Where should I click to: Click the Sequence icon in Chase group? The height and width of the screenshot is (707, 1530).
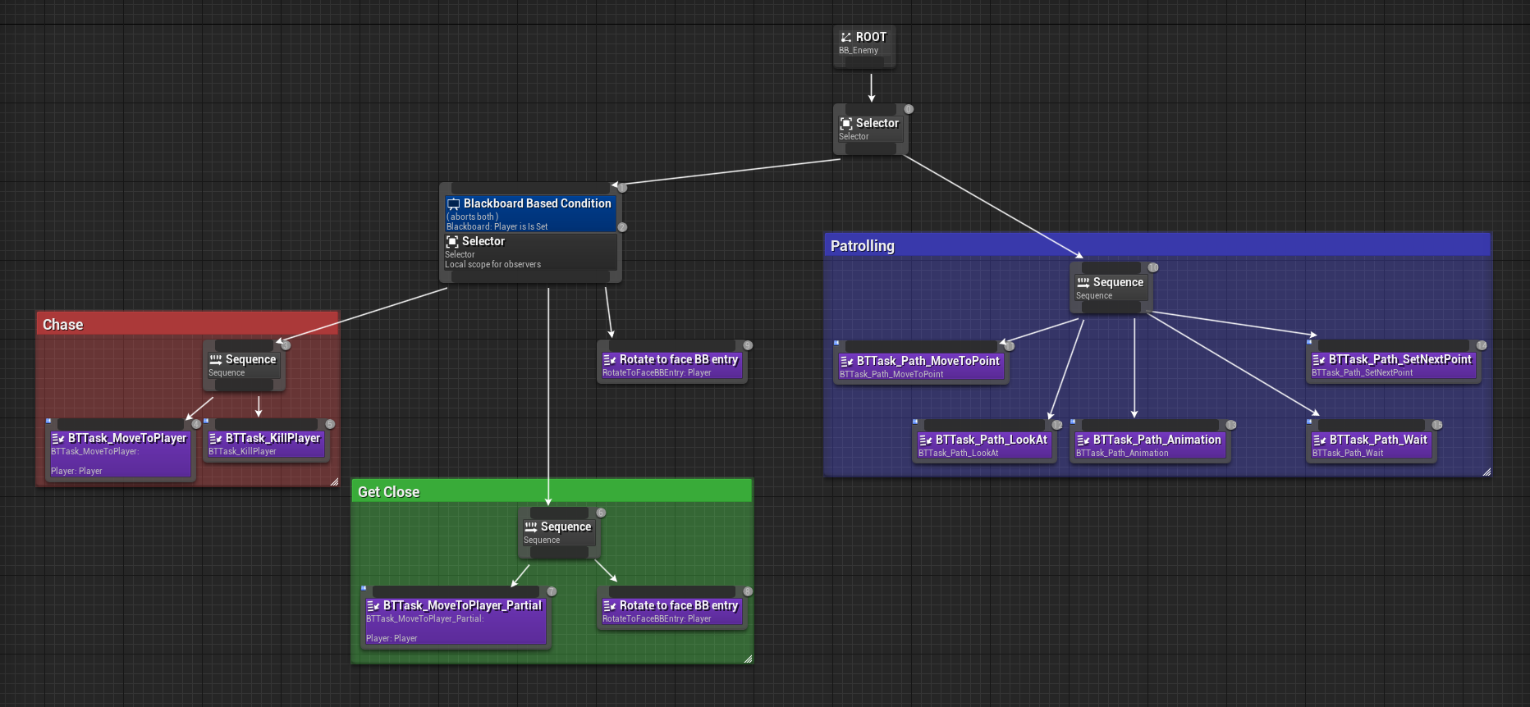[x=216, y=360]
